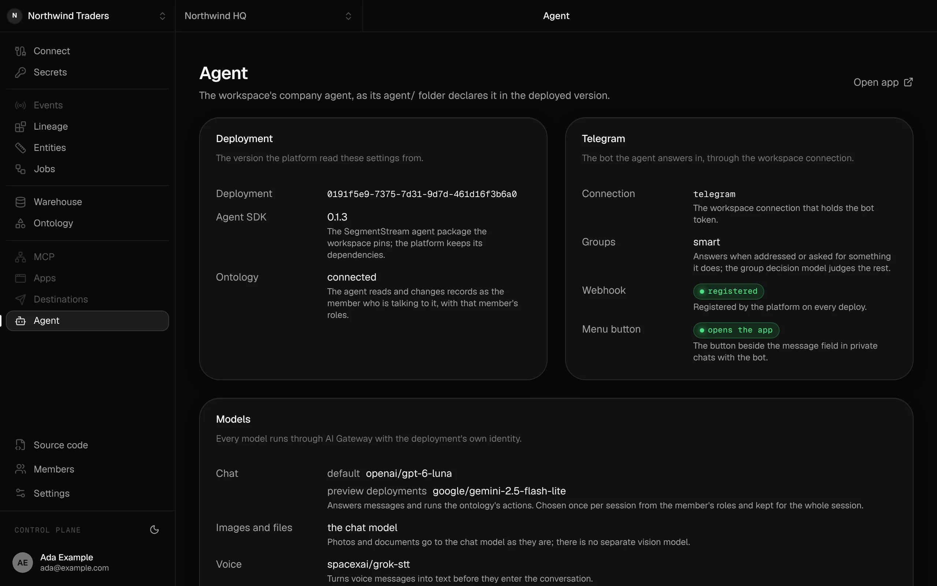Click the AE avatar circle
The height and width of the screenshot is (586, 937).
22,562
